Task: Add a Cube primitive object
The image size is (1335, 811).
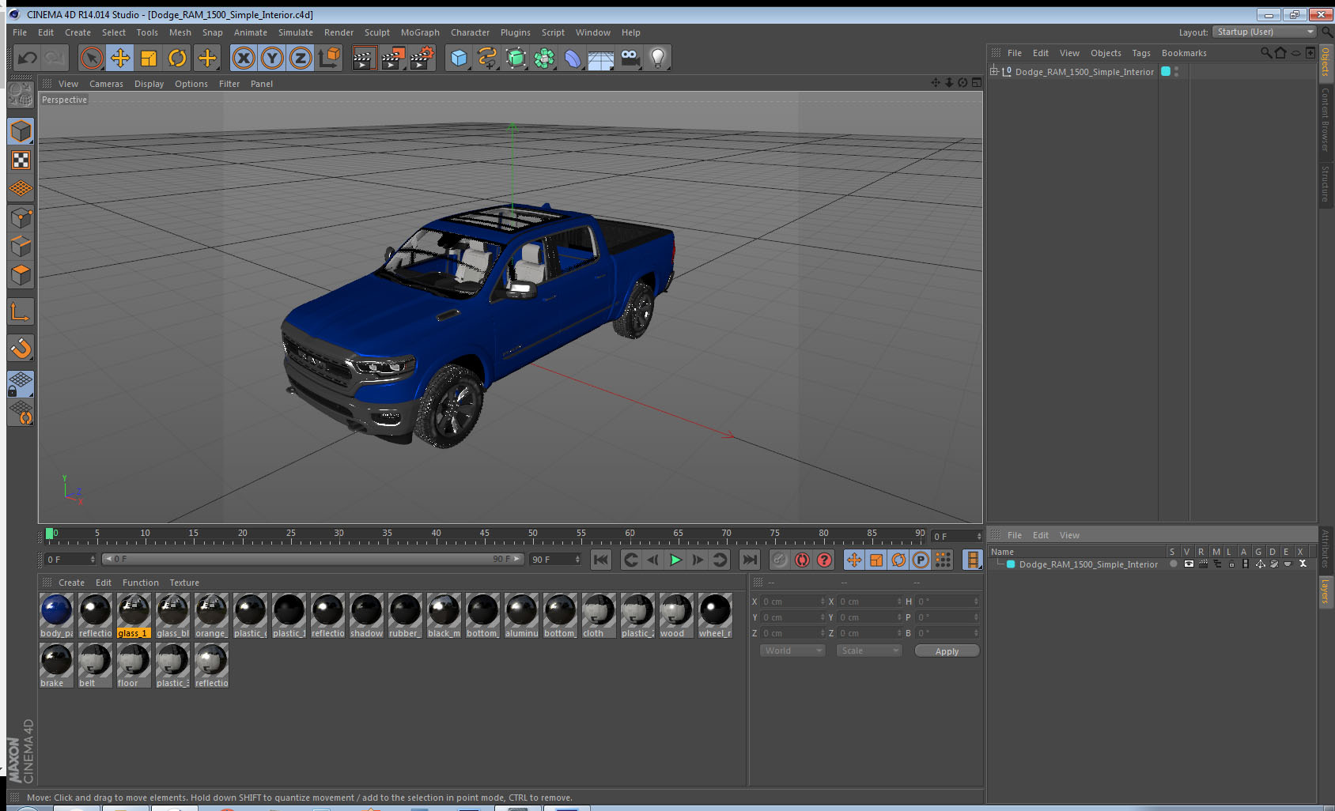Action: click(x=459, y=58)
